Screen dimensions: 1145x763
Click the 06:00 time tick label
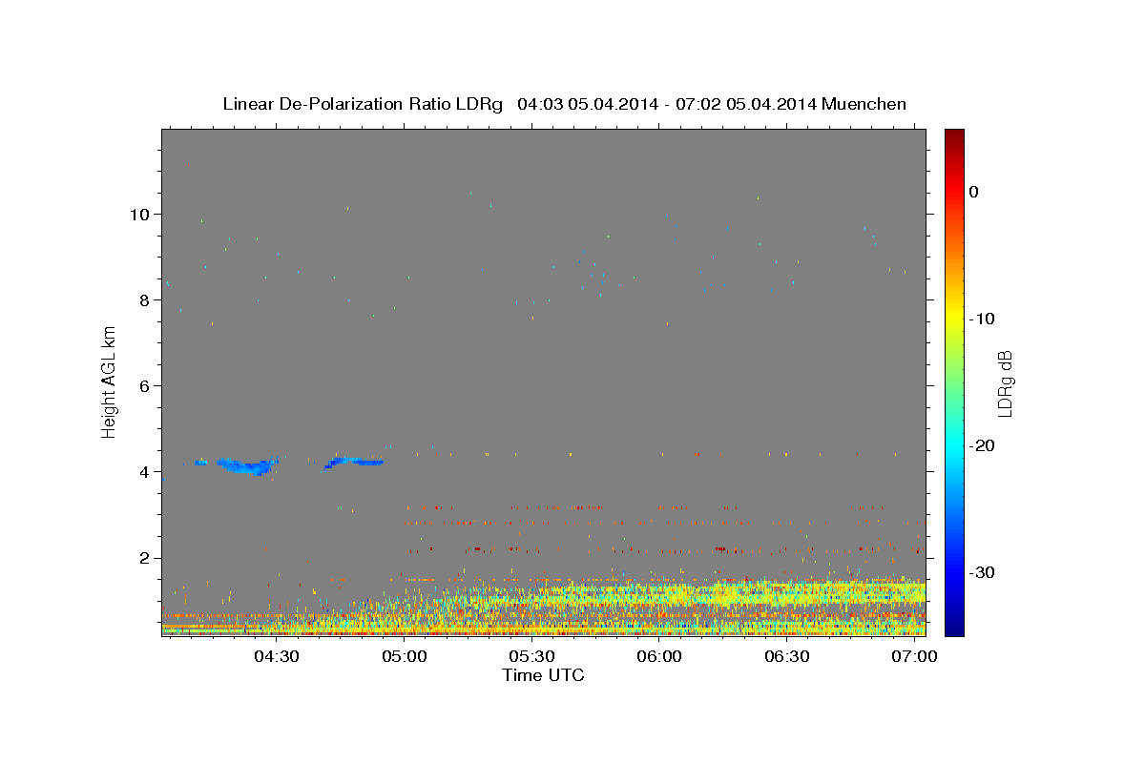[x=660, y=656]
